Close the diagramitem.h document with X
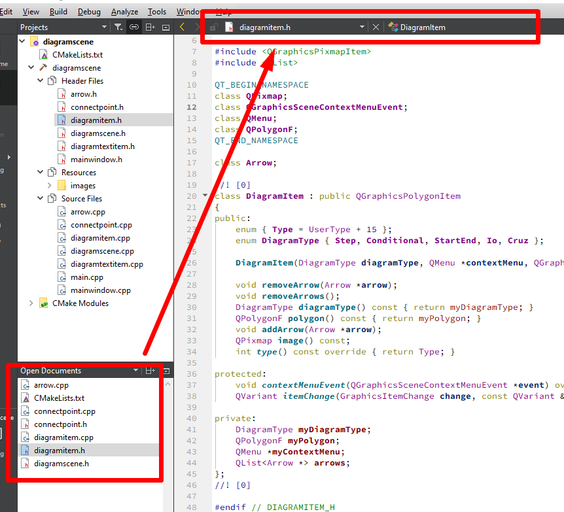Image resolution: width=564 pixels, height=512 pixels. pos(376,27)
